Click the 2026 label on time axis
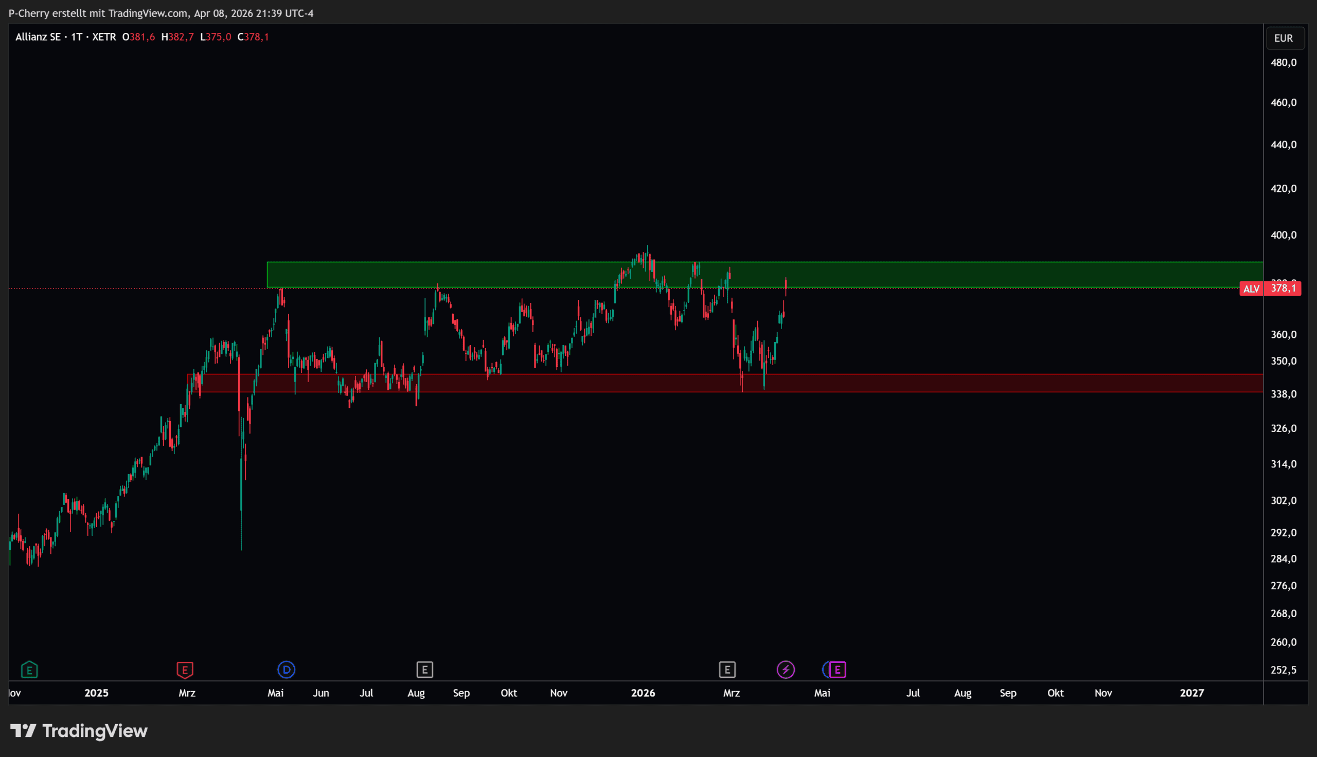This screenshot has width=1317, height=757. 643,693
